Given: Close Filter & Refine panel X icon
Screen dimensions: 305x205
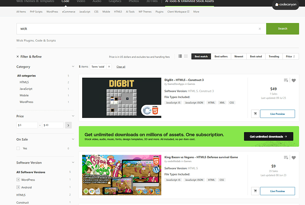Looking at the screenshot, I should [x=18, y=57].
